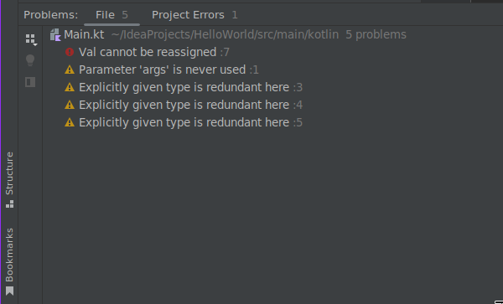Click the Structure icon in the left stripe

point(9,204)
